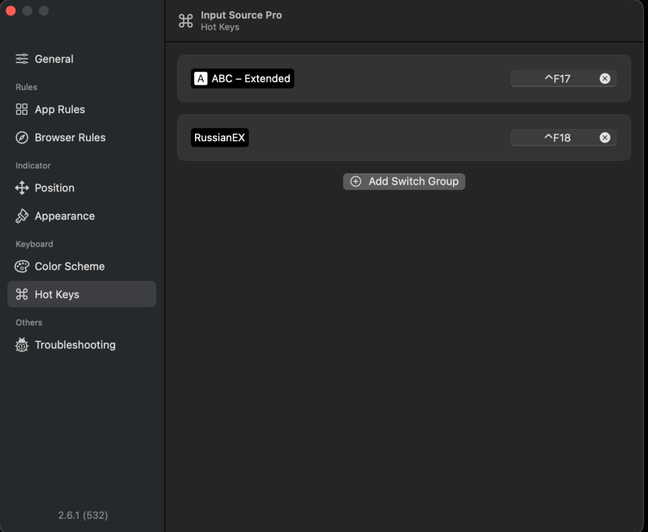Click the ABC – Extended input source tag
Image resolution: width=648 pixels, height=532 pixels.
click(x=242, y=78)
